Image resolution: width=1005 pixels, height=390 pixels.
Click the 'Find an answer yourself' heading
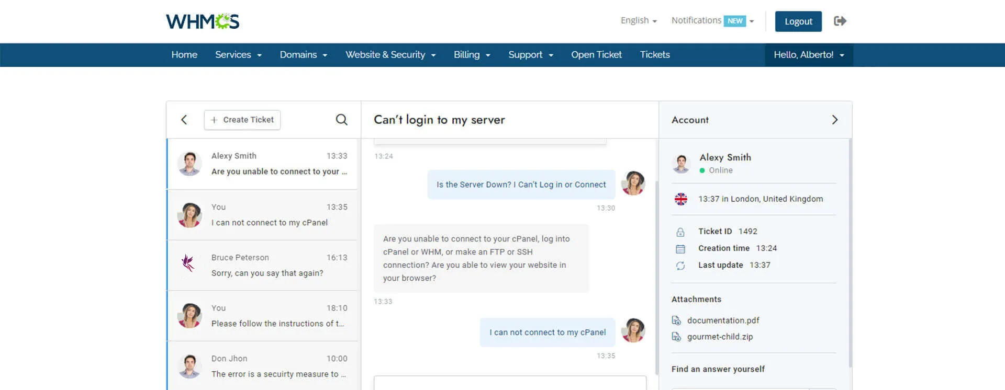[718, 369]
